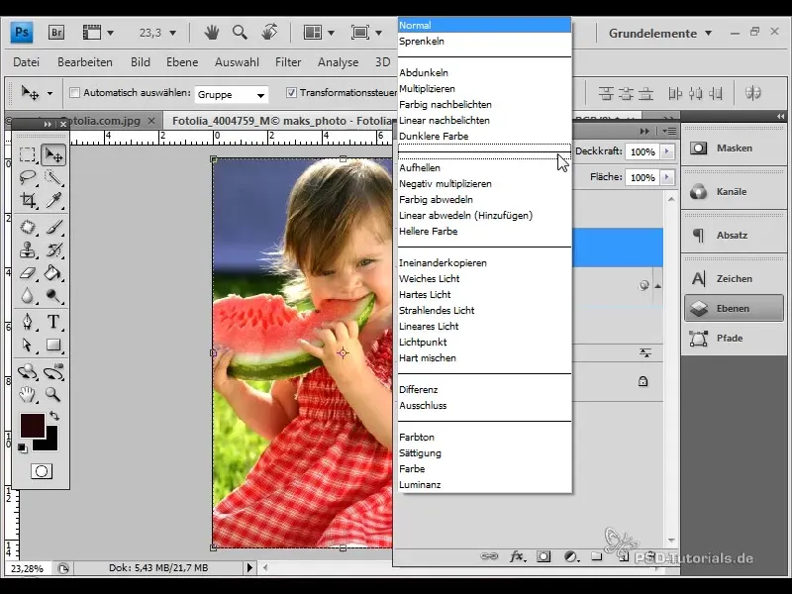Click the Rotate View tool in top bar
Screen dimensions: 792x594
click(269, 33)
